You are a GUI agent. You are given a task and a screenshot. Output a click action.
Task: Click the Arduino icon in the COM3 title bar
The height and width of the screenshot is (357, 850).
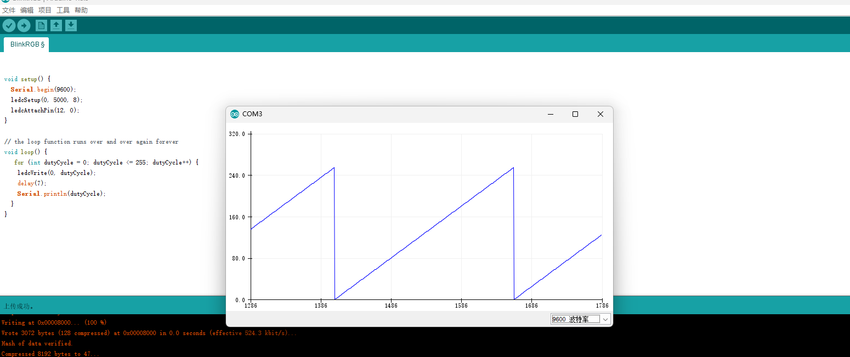click(x=235, y=114)
